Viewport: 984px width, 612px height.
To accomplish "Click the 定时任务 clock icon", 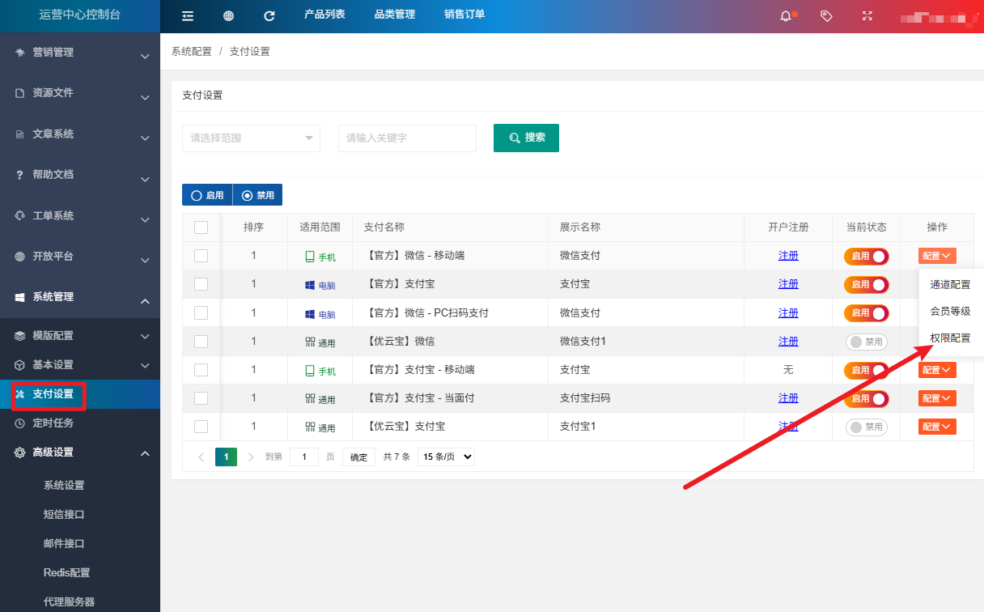I will (19, 423).
